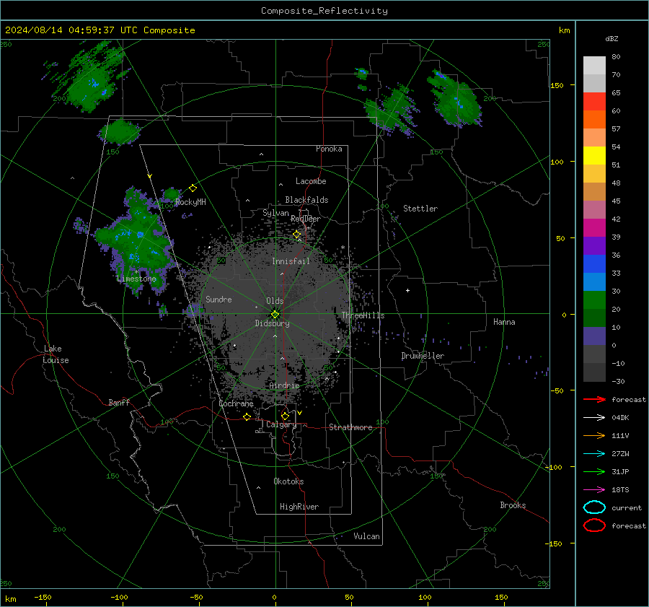Image resolution: width=649 pixels, height=607 pixels.
Task: Click the Composite_Reflectivity title text
Action: [x=324, y=11]
